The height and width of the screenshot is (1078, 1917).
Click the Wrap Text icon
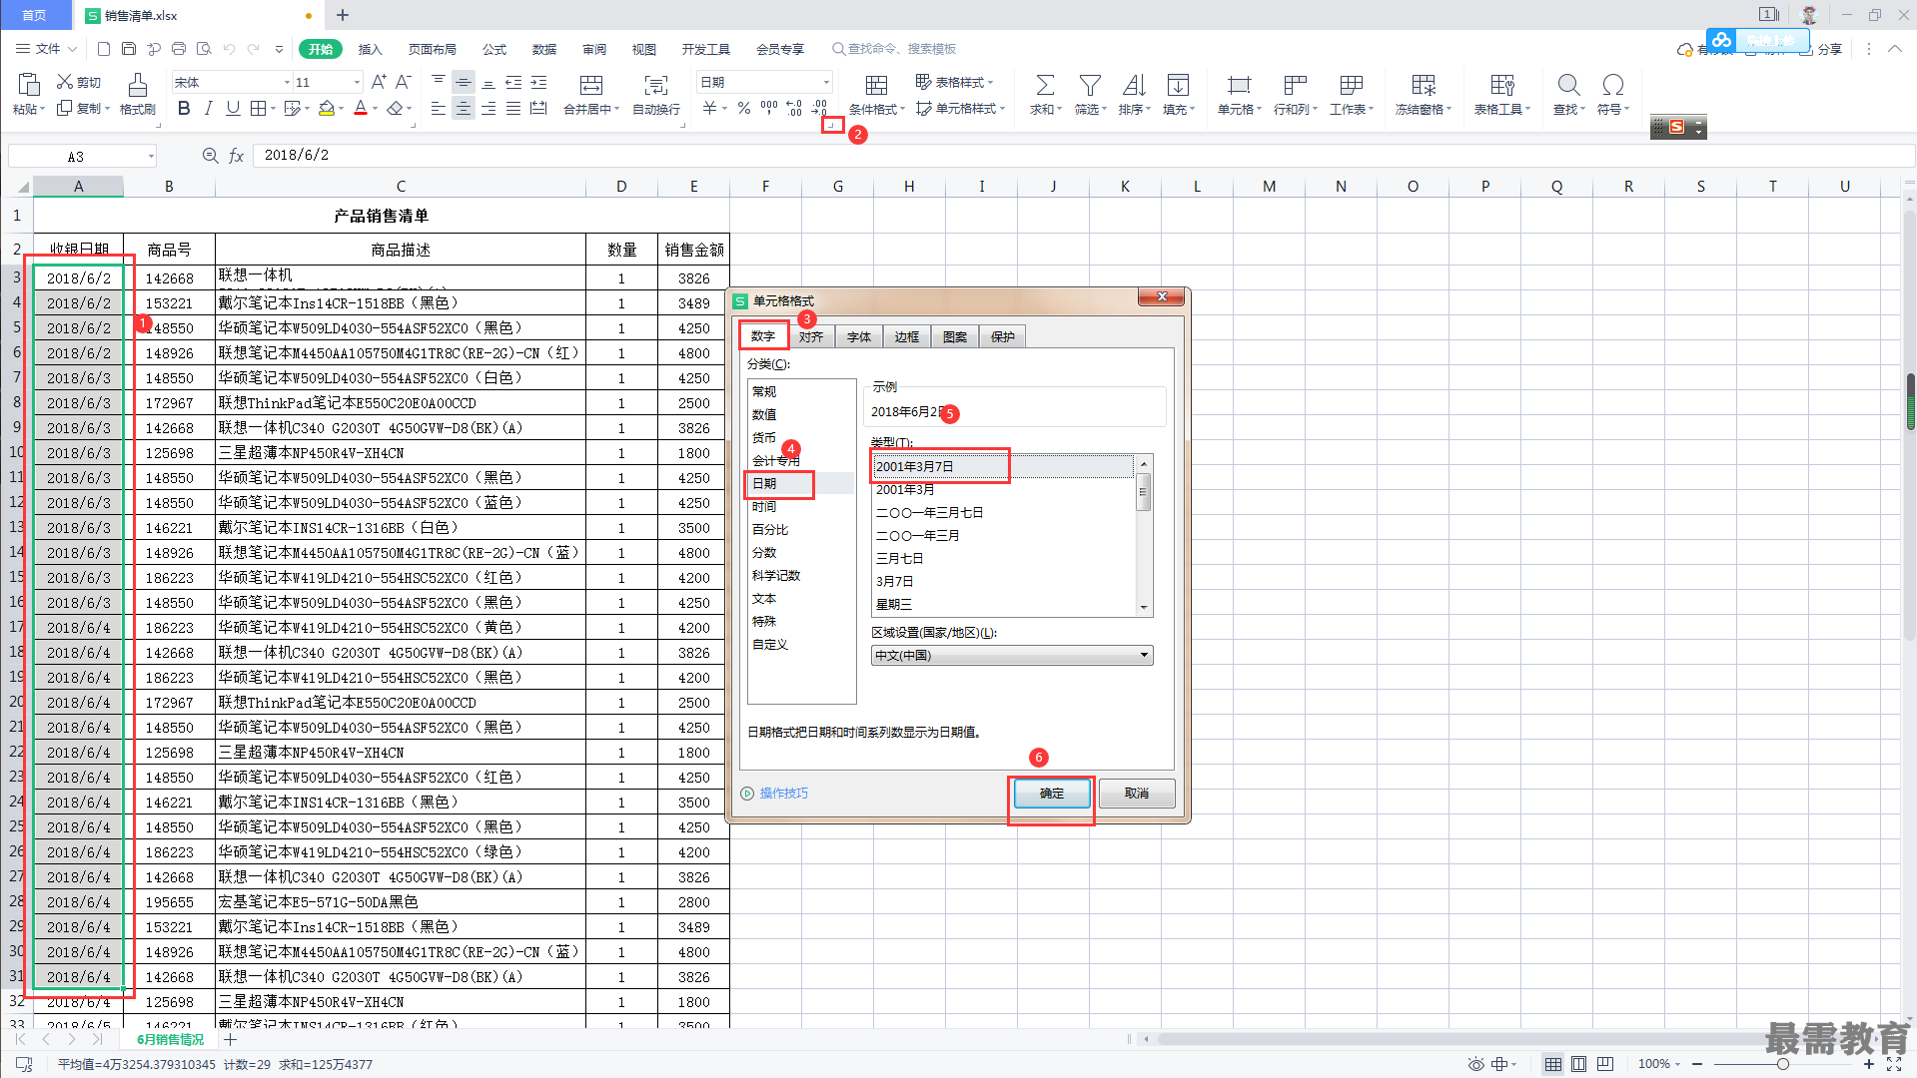(x=656, y=85)
